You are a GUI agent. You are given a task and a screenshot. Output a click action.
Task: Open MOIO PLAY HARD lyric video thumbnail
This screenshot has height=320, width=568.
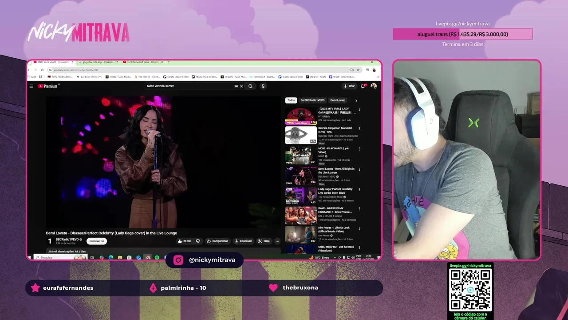click(301, 156)
